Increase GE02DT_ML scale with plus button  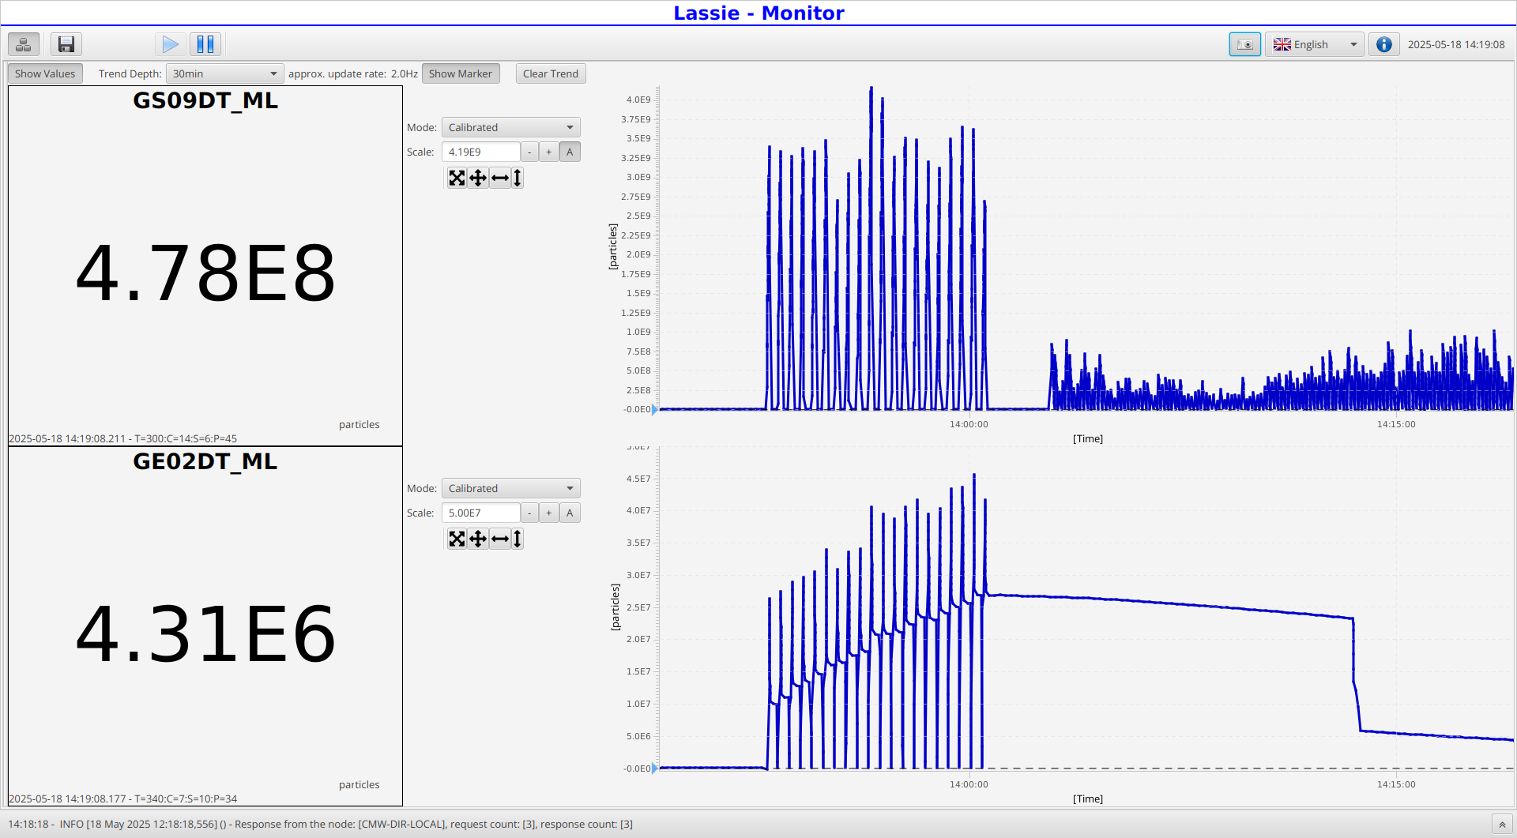pyautogui.click(x=549, y=513)
